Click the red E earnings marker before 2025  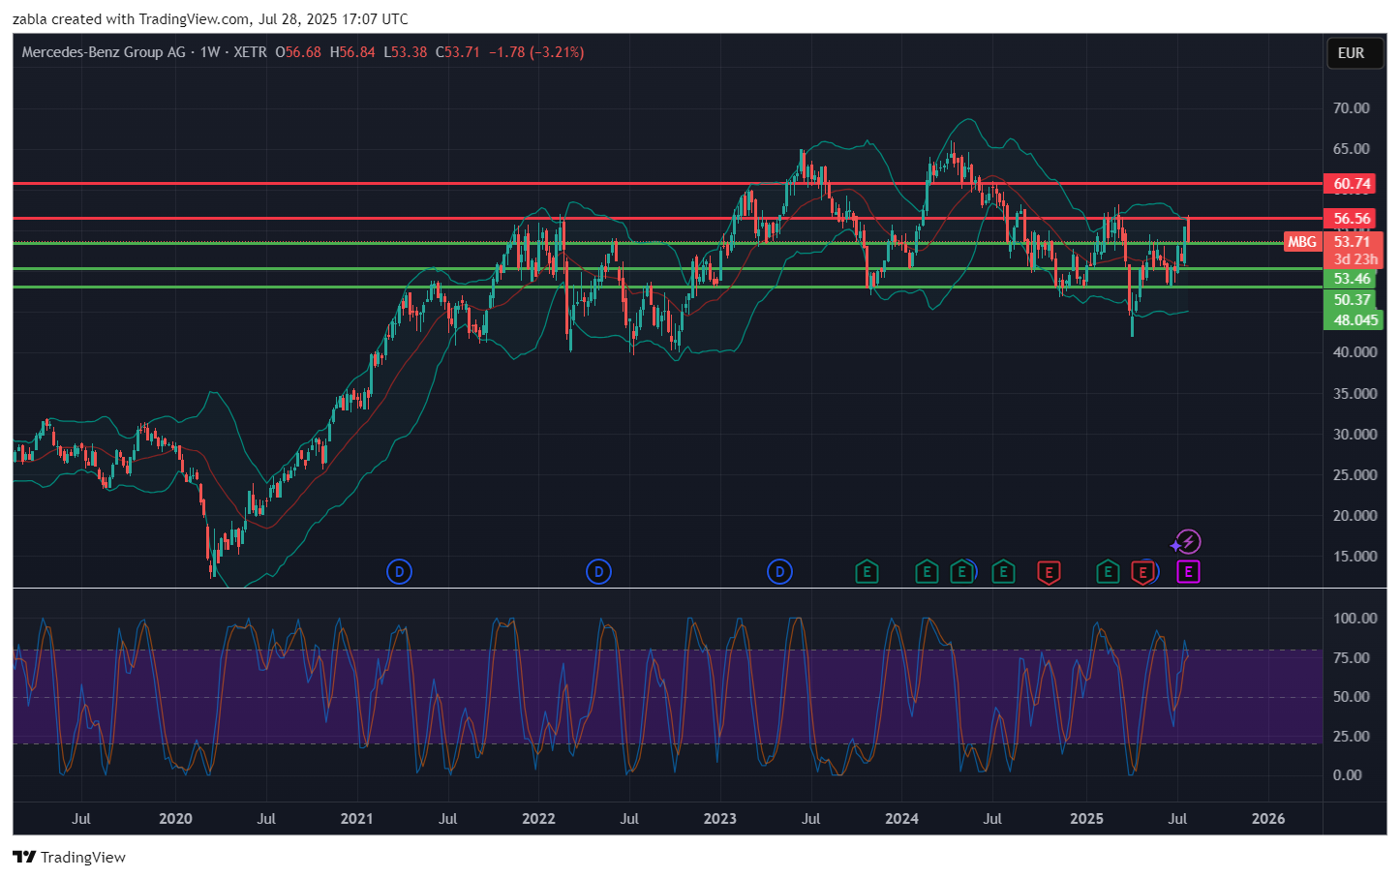tap(1049, 572)
